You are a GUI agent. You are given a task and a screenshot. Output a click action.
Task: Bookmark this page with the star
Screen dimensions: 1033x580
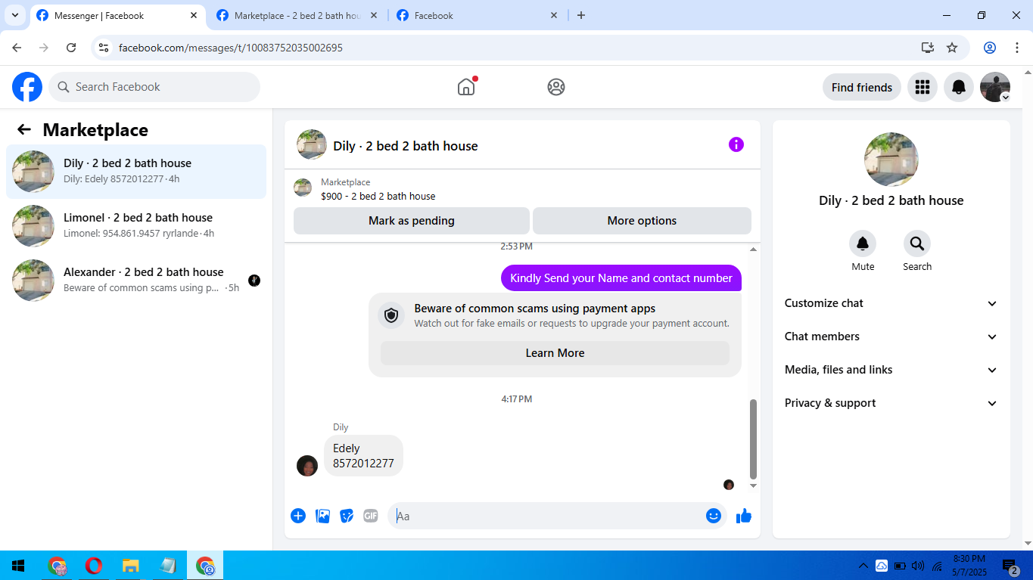click(x=952, y=48)
